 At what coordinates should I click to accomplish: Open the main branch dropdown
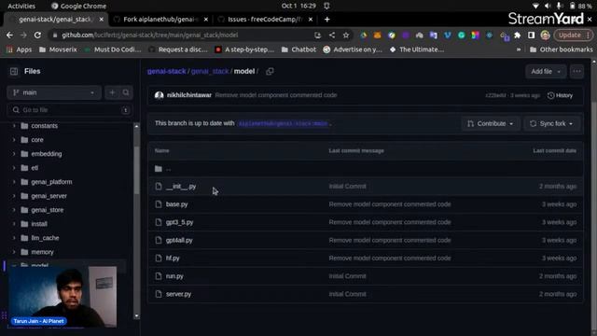click(x=54, y=92)
